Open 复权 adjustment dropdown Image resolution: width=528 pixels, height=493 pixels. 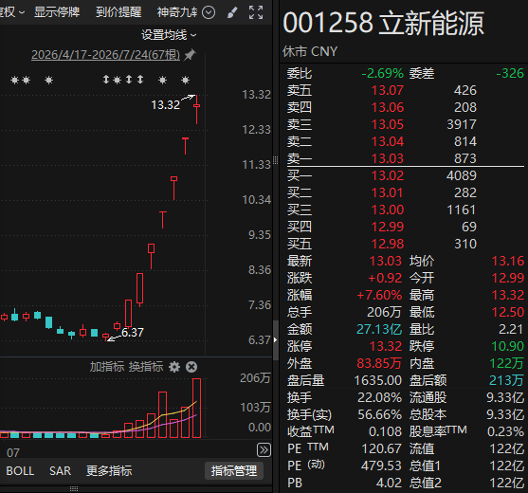point(12,12)
